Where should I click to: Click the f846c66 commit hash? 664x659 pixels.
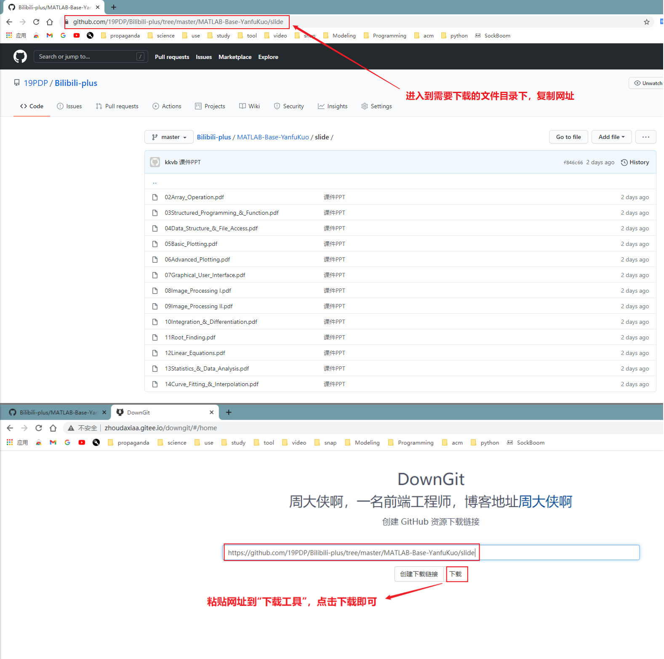click(573, 163)
